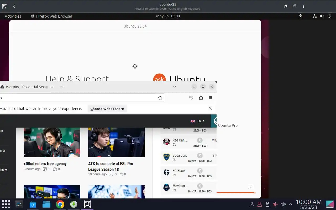Like the xfl0ud enters free agency article
Image resolution: width=336 pixels, height=210 pixels.
pyautogui.click(x=55, y=169)
